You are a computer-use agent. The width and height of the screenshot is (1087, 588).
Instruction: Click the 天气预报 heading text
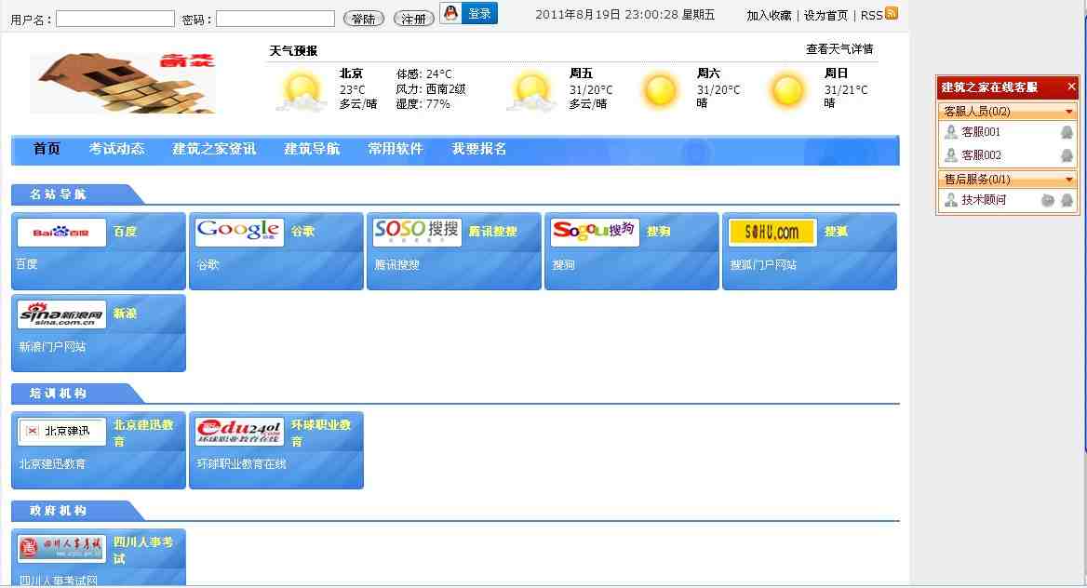coord(293,50)
